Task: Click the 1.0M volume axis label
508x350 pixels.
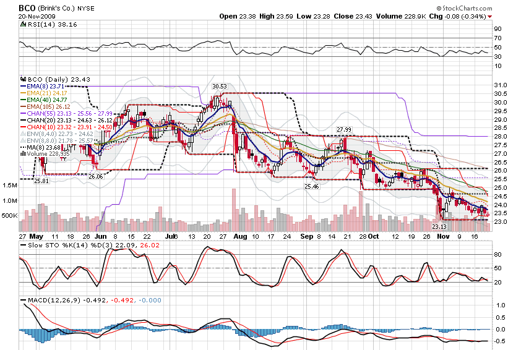Action: [x=10, y=201]
